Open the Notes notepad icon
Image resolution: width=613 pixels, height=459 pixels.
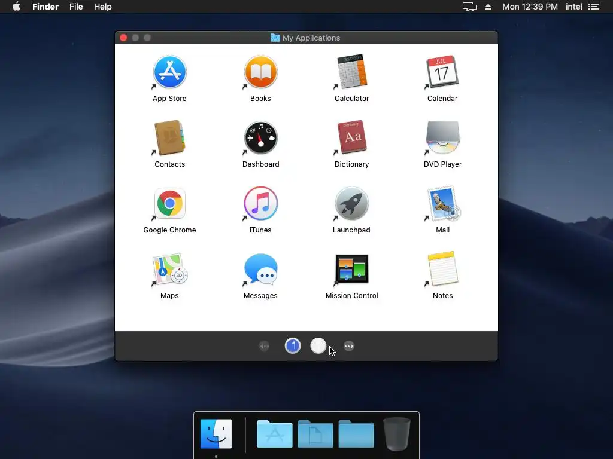[442, 269]
